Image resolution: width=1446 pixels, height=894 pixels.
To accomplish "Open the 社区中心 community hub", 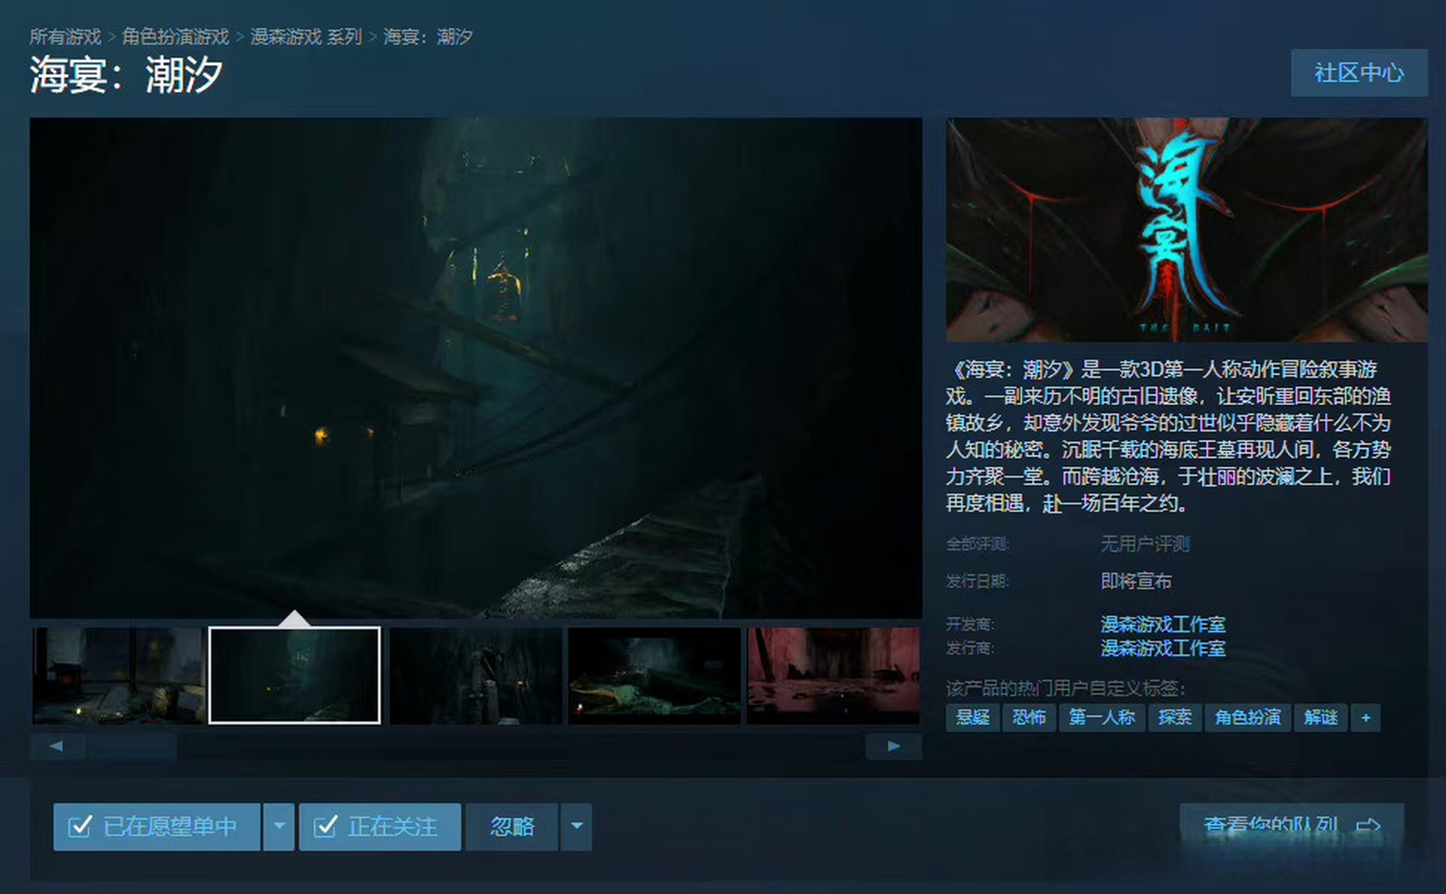I will [x=1358, y=73].
